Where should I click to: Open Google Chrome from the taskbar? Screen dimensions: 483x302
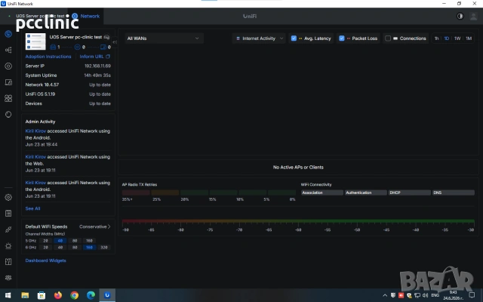point(74,295)
